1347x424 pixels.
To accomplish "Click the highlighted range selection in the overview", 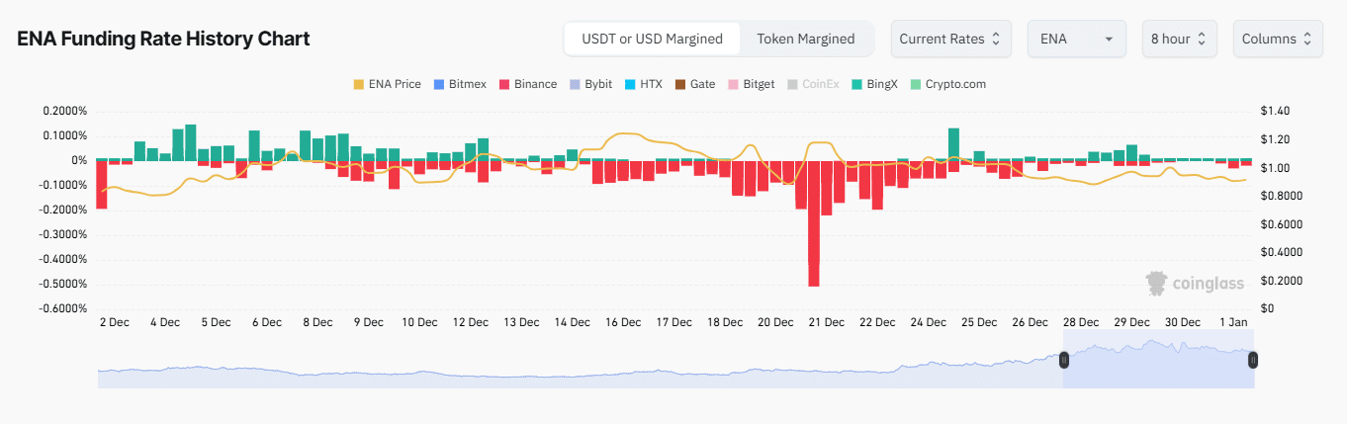I will point(1159,360).
